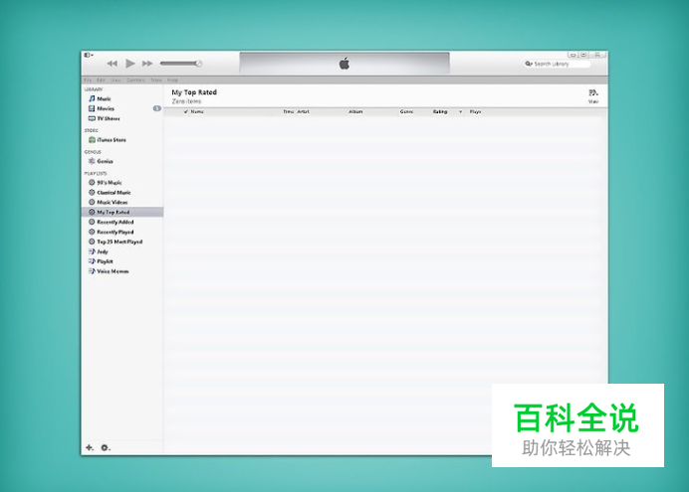Click the Movies count badge
Viewport: 689px width, 492px height.
point(157,108)
